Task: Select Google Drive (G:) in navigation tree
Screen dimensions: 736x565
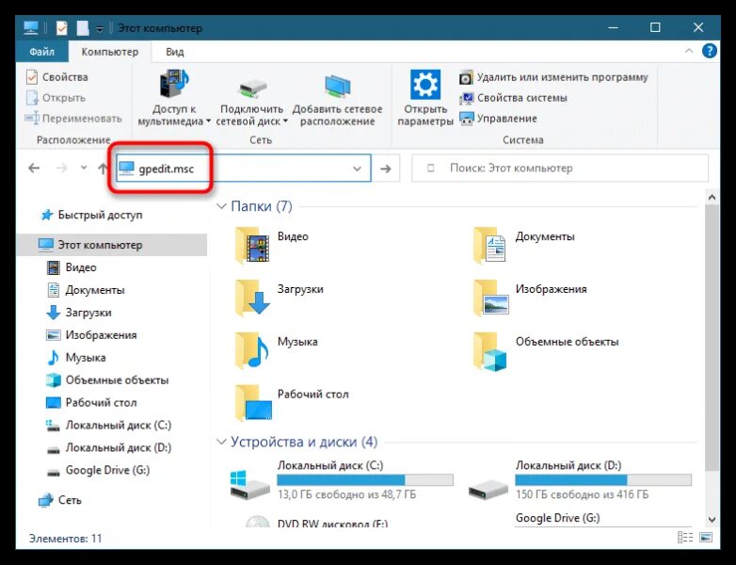Action: (x=98, y=470)
